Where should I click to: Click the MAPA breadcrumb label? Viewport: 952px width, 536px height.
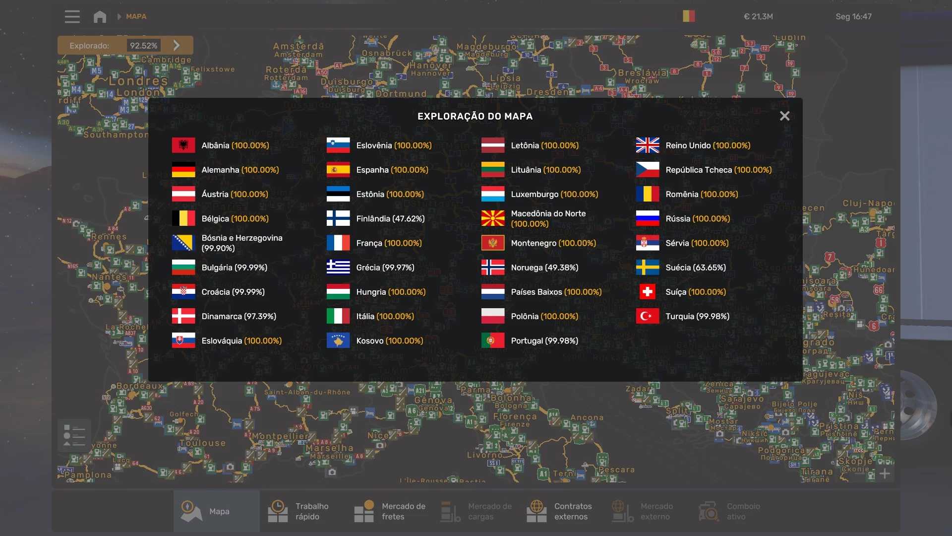click(136, 16)
